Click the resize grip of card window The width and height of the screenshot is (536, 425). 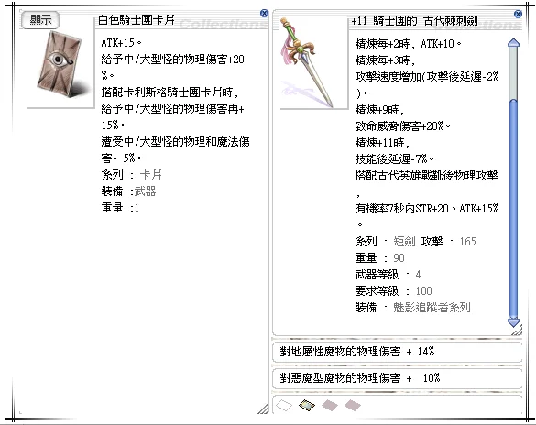click(x=263, y=409)
